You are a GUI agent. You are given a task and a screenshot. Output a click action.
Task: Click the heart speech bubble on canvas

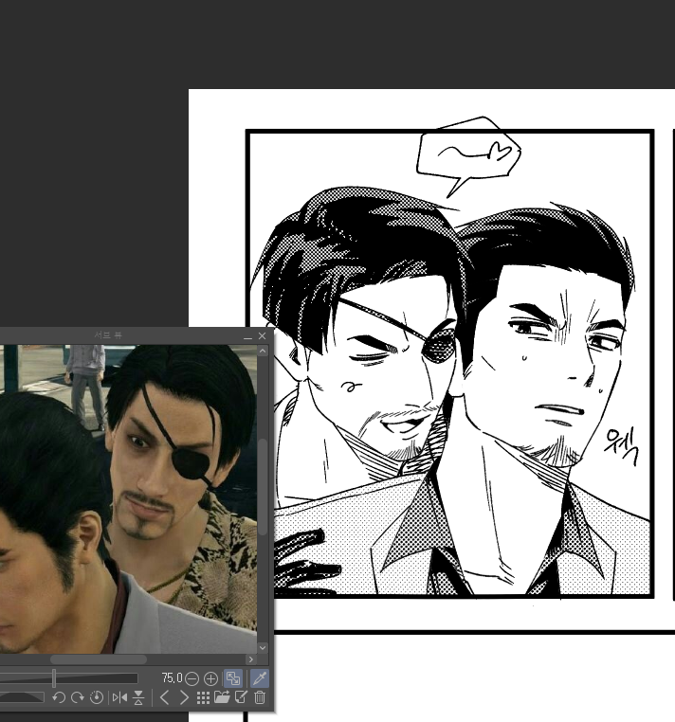click(468, 156)
